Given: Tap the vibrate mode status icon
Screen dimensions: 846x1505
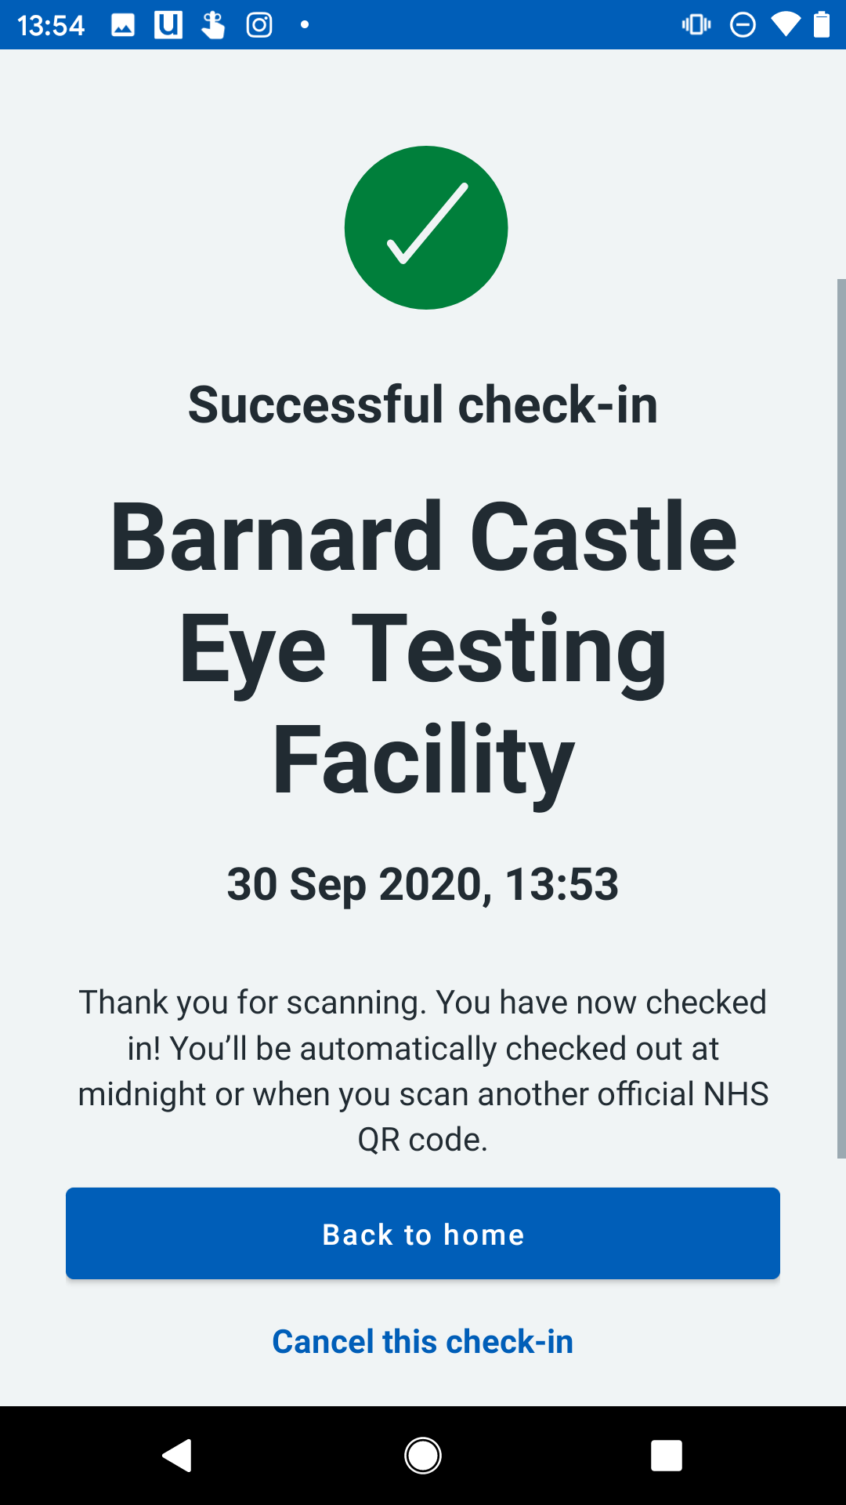Looking at the screenshot, I should [696, 25].
